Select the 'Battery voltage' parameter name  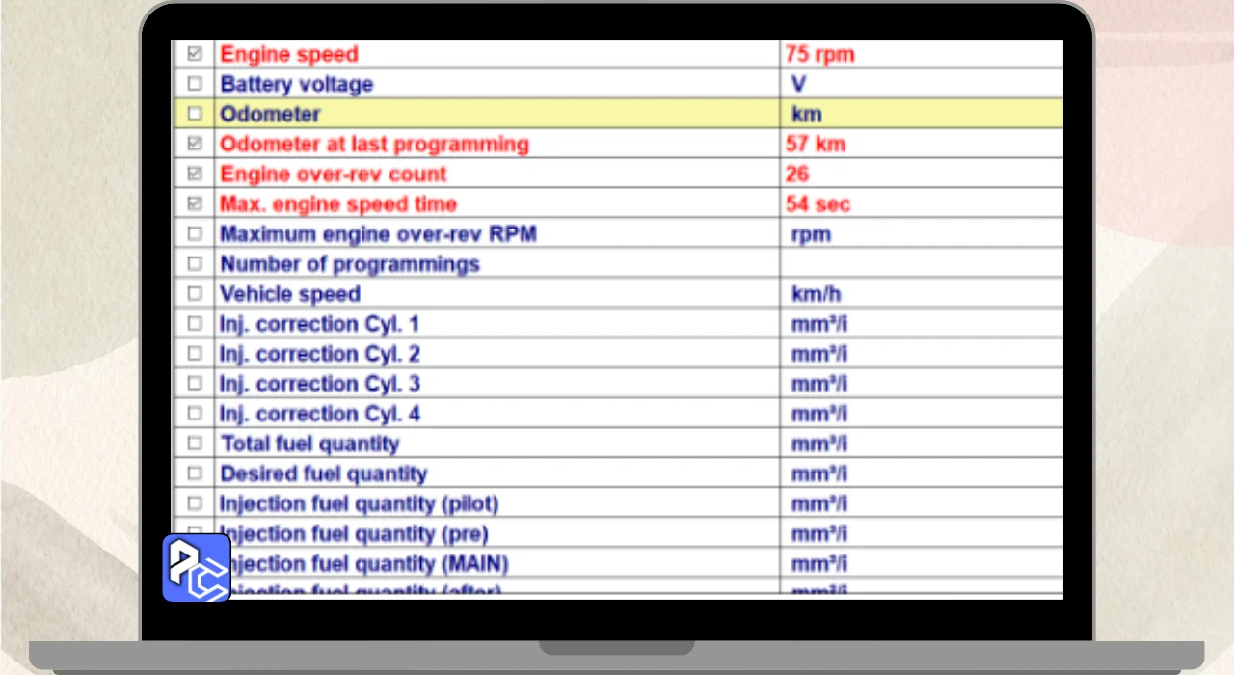tap(296, 84)
